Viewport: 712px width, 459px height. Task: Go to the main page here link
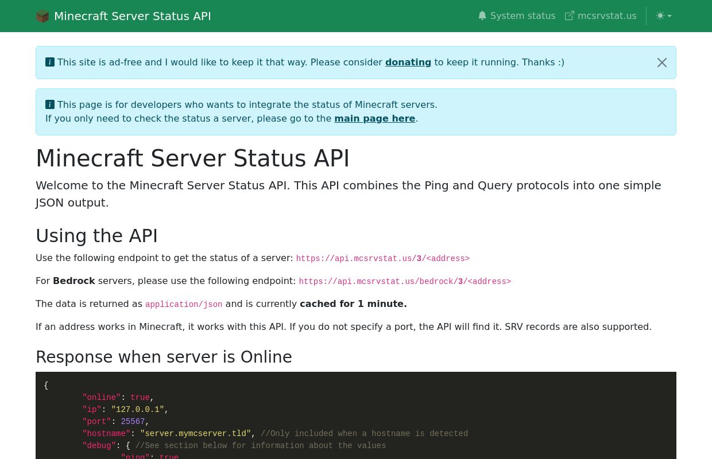pos(375,118)
